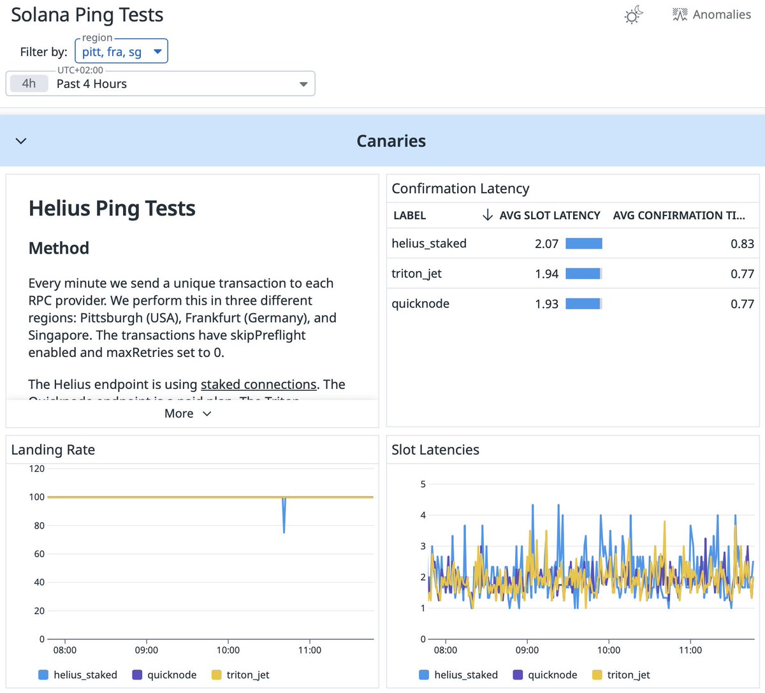
Task: Click the AVG CONFIRMATION TI... column header
Action: [679, 215]
